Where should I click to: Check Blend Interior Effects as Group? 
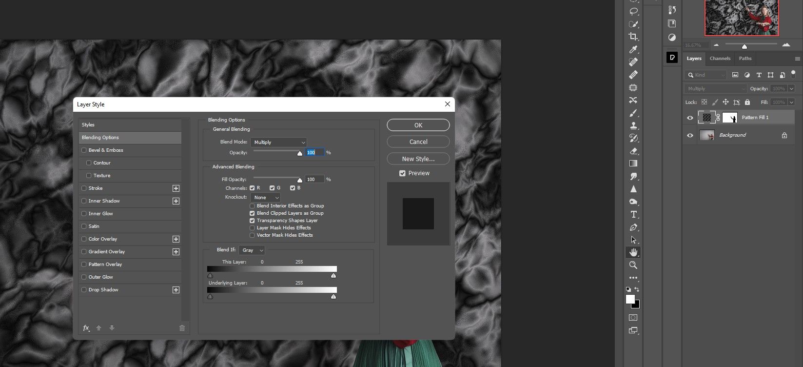(252, 206)
